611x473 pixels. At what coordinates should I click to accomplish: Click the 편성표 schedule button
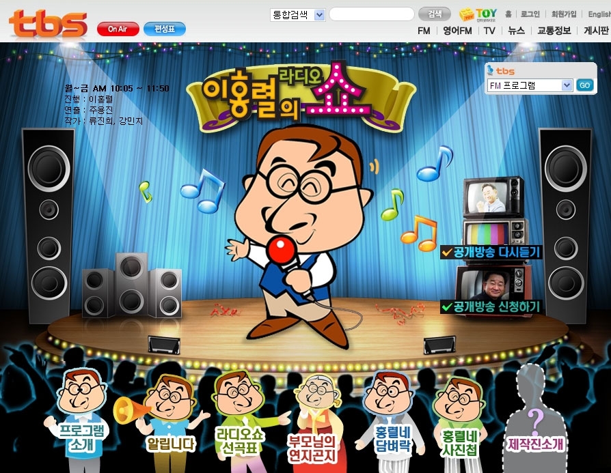tap(165, 29)
